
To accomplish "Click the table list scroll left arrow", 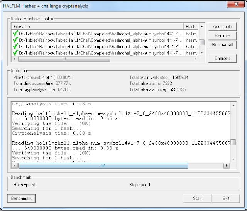I will click(x=15, y=59).
